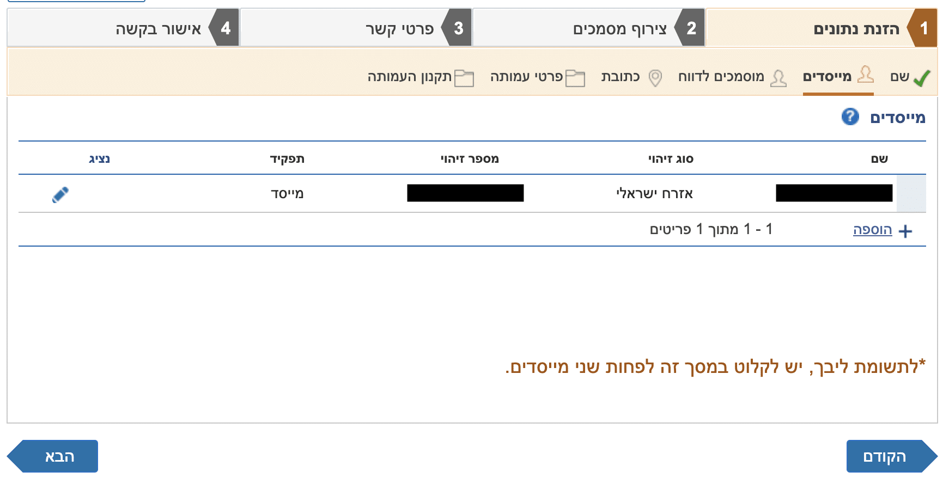Open the מוסמכים לדווח sub-tab
The height and width of the screenshot is (478, 949).
(721, 77)
